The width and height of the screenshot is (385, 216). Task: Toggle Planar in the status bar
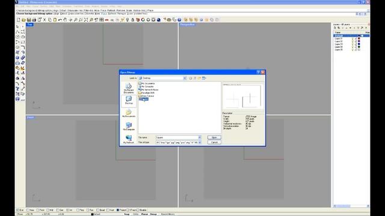tap(144, 214)
